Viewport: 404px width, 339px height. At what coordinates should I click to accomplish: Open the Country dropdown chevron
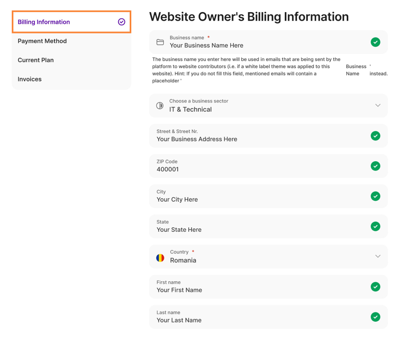tap(378, 256)
